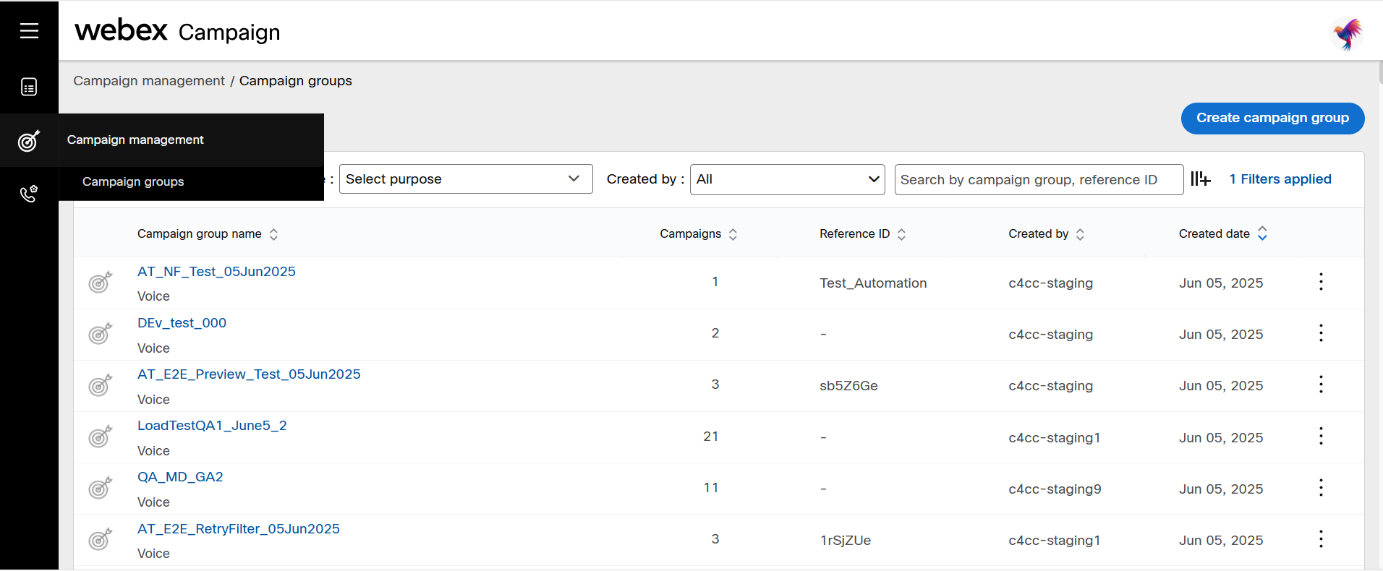This screenshot has height=571, width=1383.
Task: Click the row icon for DEv_test_000
Action: [x=101, y=333]
